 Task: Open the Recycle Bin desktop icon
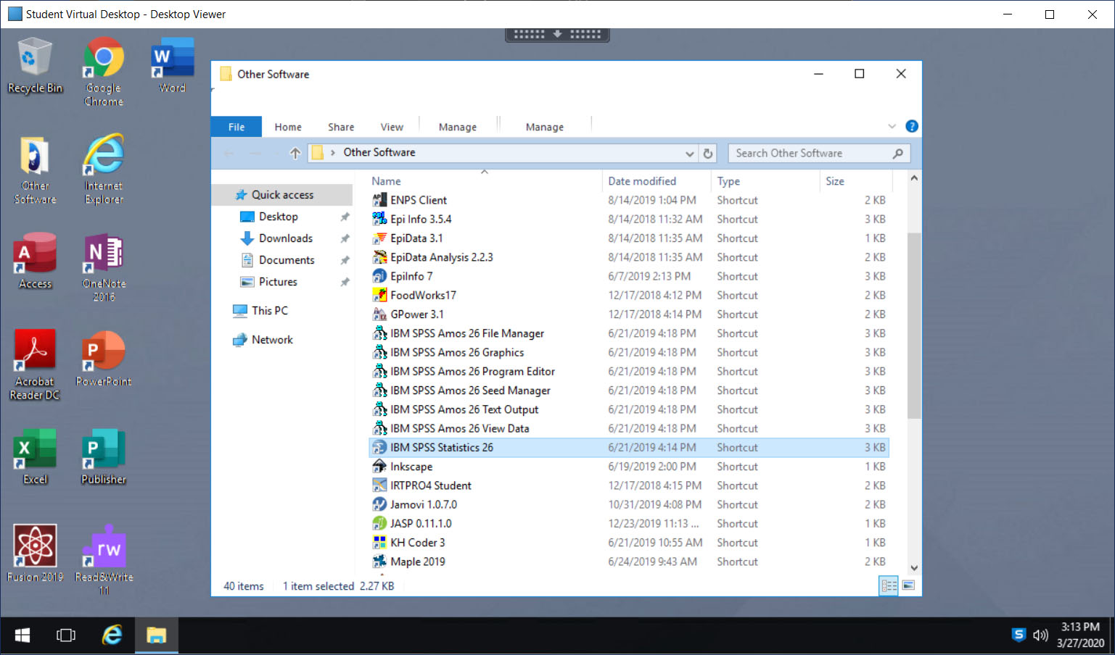pos(35,66)
